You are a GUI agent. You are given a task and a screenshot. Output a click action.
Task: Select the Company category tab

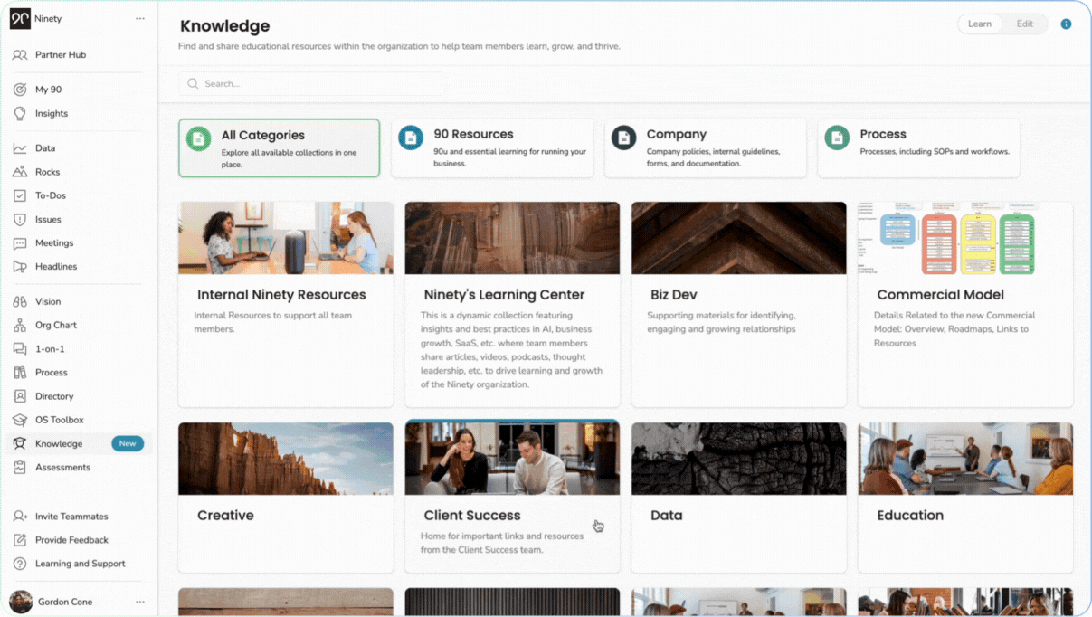tap(706, 148)
